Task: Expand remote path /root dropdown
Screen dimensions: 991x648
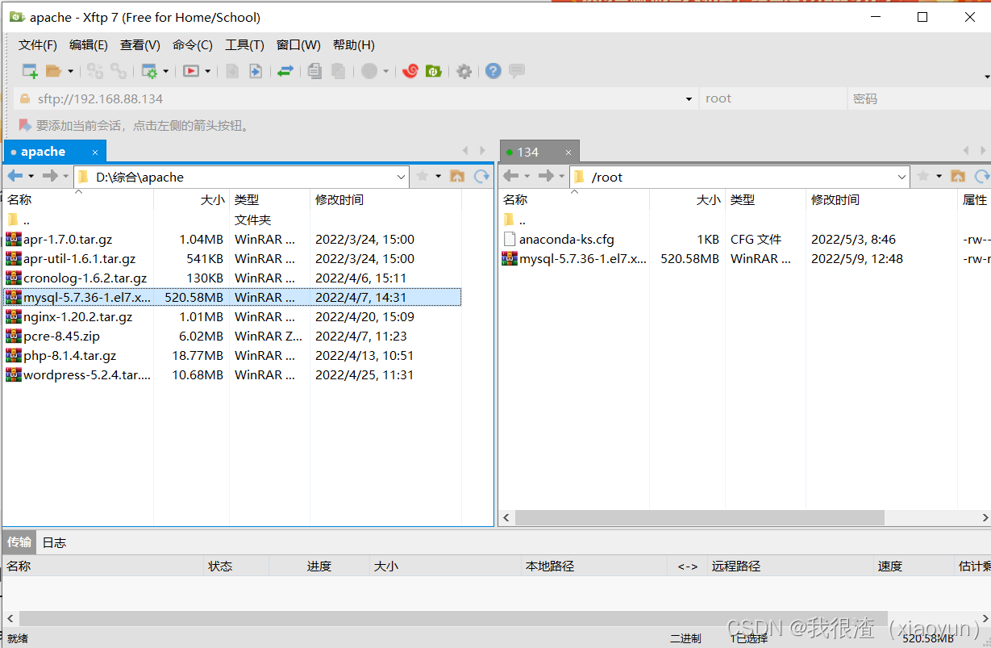Action: pyautogui.click(x=902, y=177)
